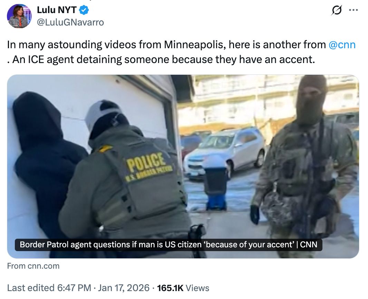Screen dimensions: 368x299
Task: Select the tweet text about Minneapolis videos
Action: (x=181, y=52)
